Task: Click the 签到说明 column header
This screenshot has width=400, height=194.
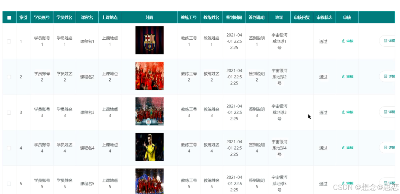Action: pyautogui.click(x=257, y=18)
